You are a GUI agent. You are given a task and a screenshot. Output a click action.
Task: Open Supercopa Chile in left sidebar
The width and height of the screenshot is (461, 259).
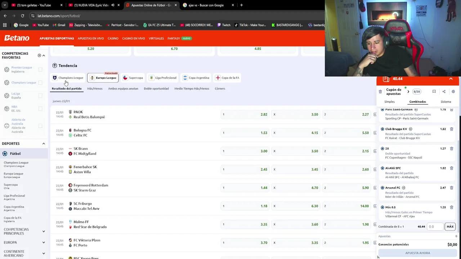11,186
